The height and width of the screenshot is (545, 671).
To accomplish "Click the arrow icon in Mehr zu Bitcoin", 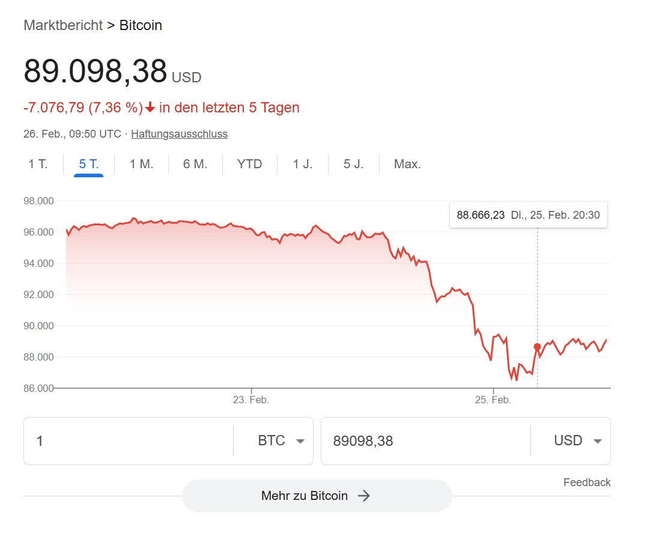I will tap(364, 496).
